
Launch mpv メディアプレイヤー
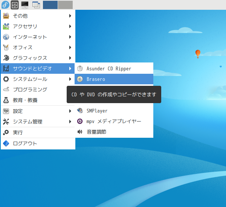click(x=114, y=121)
